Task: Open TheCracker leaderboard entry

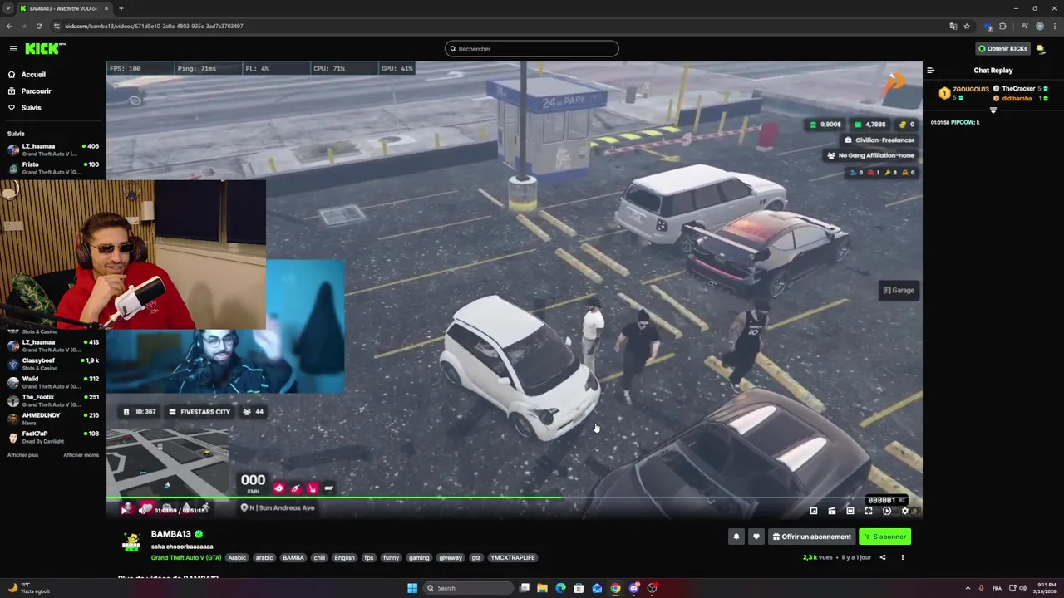Action: (1021, 89)
